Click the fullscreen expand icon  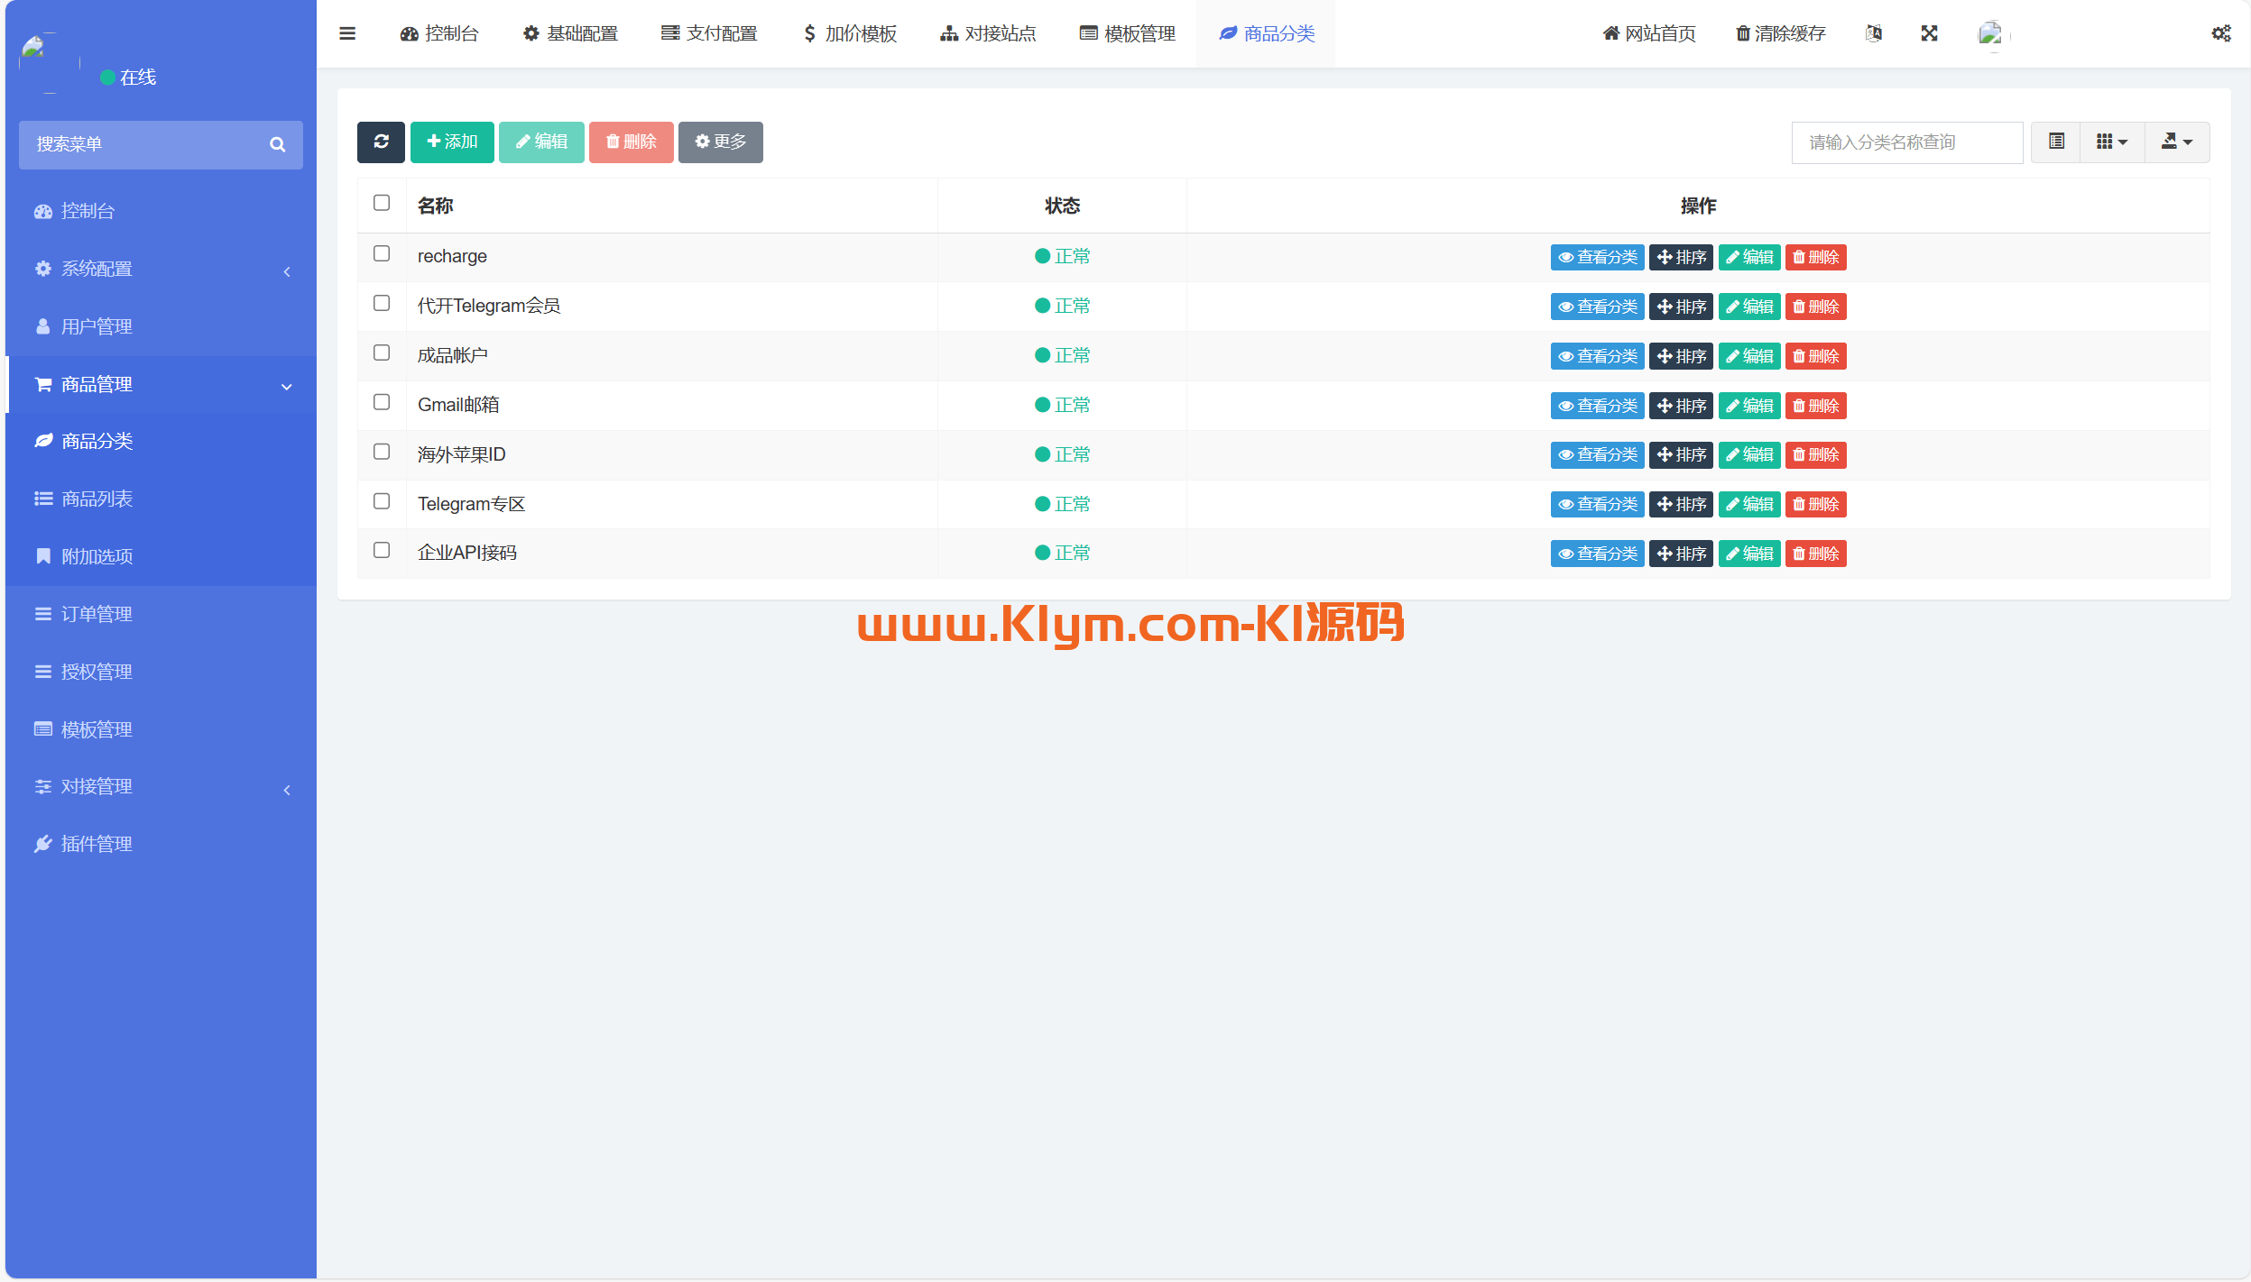tap(1929, 33)
